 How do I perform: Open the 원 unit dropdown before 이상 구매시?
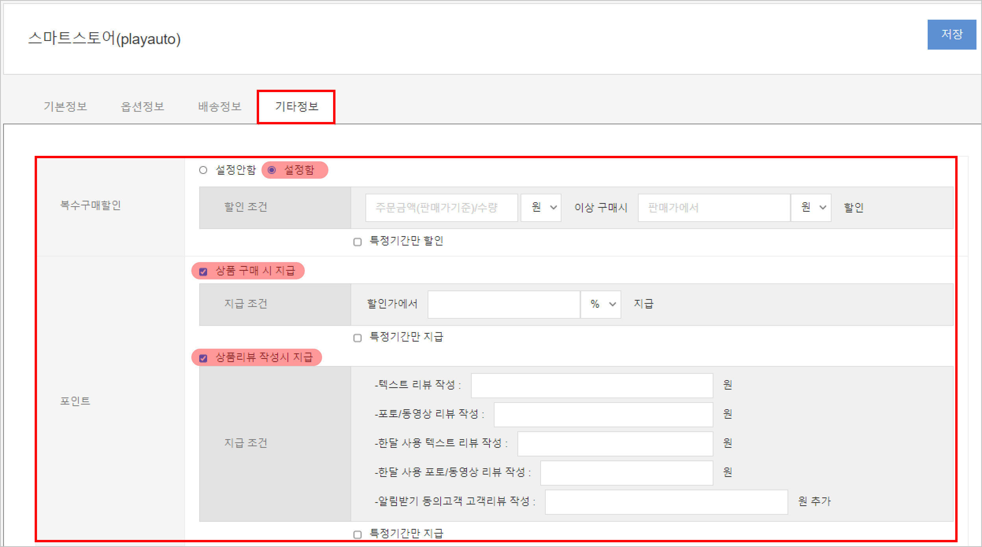point(541,207)
